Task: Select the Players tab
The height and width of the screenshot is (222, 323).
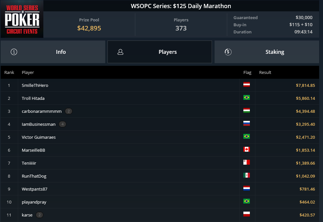Action: [x=160, y=52]
